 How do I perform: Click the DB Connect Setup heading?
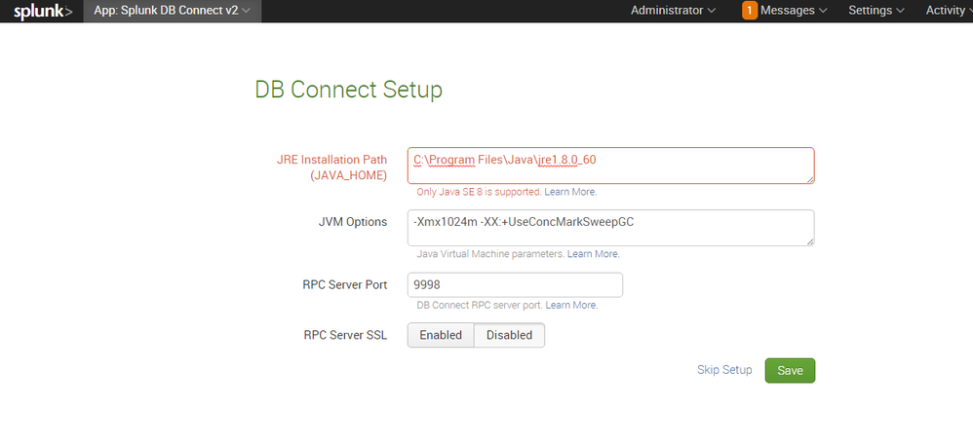coord(348,90)
